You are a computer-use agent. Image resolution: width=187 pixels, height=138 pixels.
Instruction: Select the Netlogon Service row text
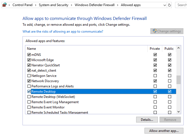click(44, 76)
